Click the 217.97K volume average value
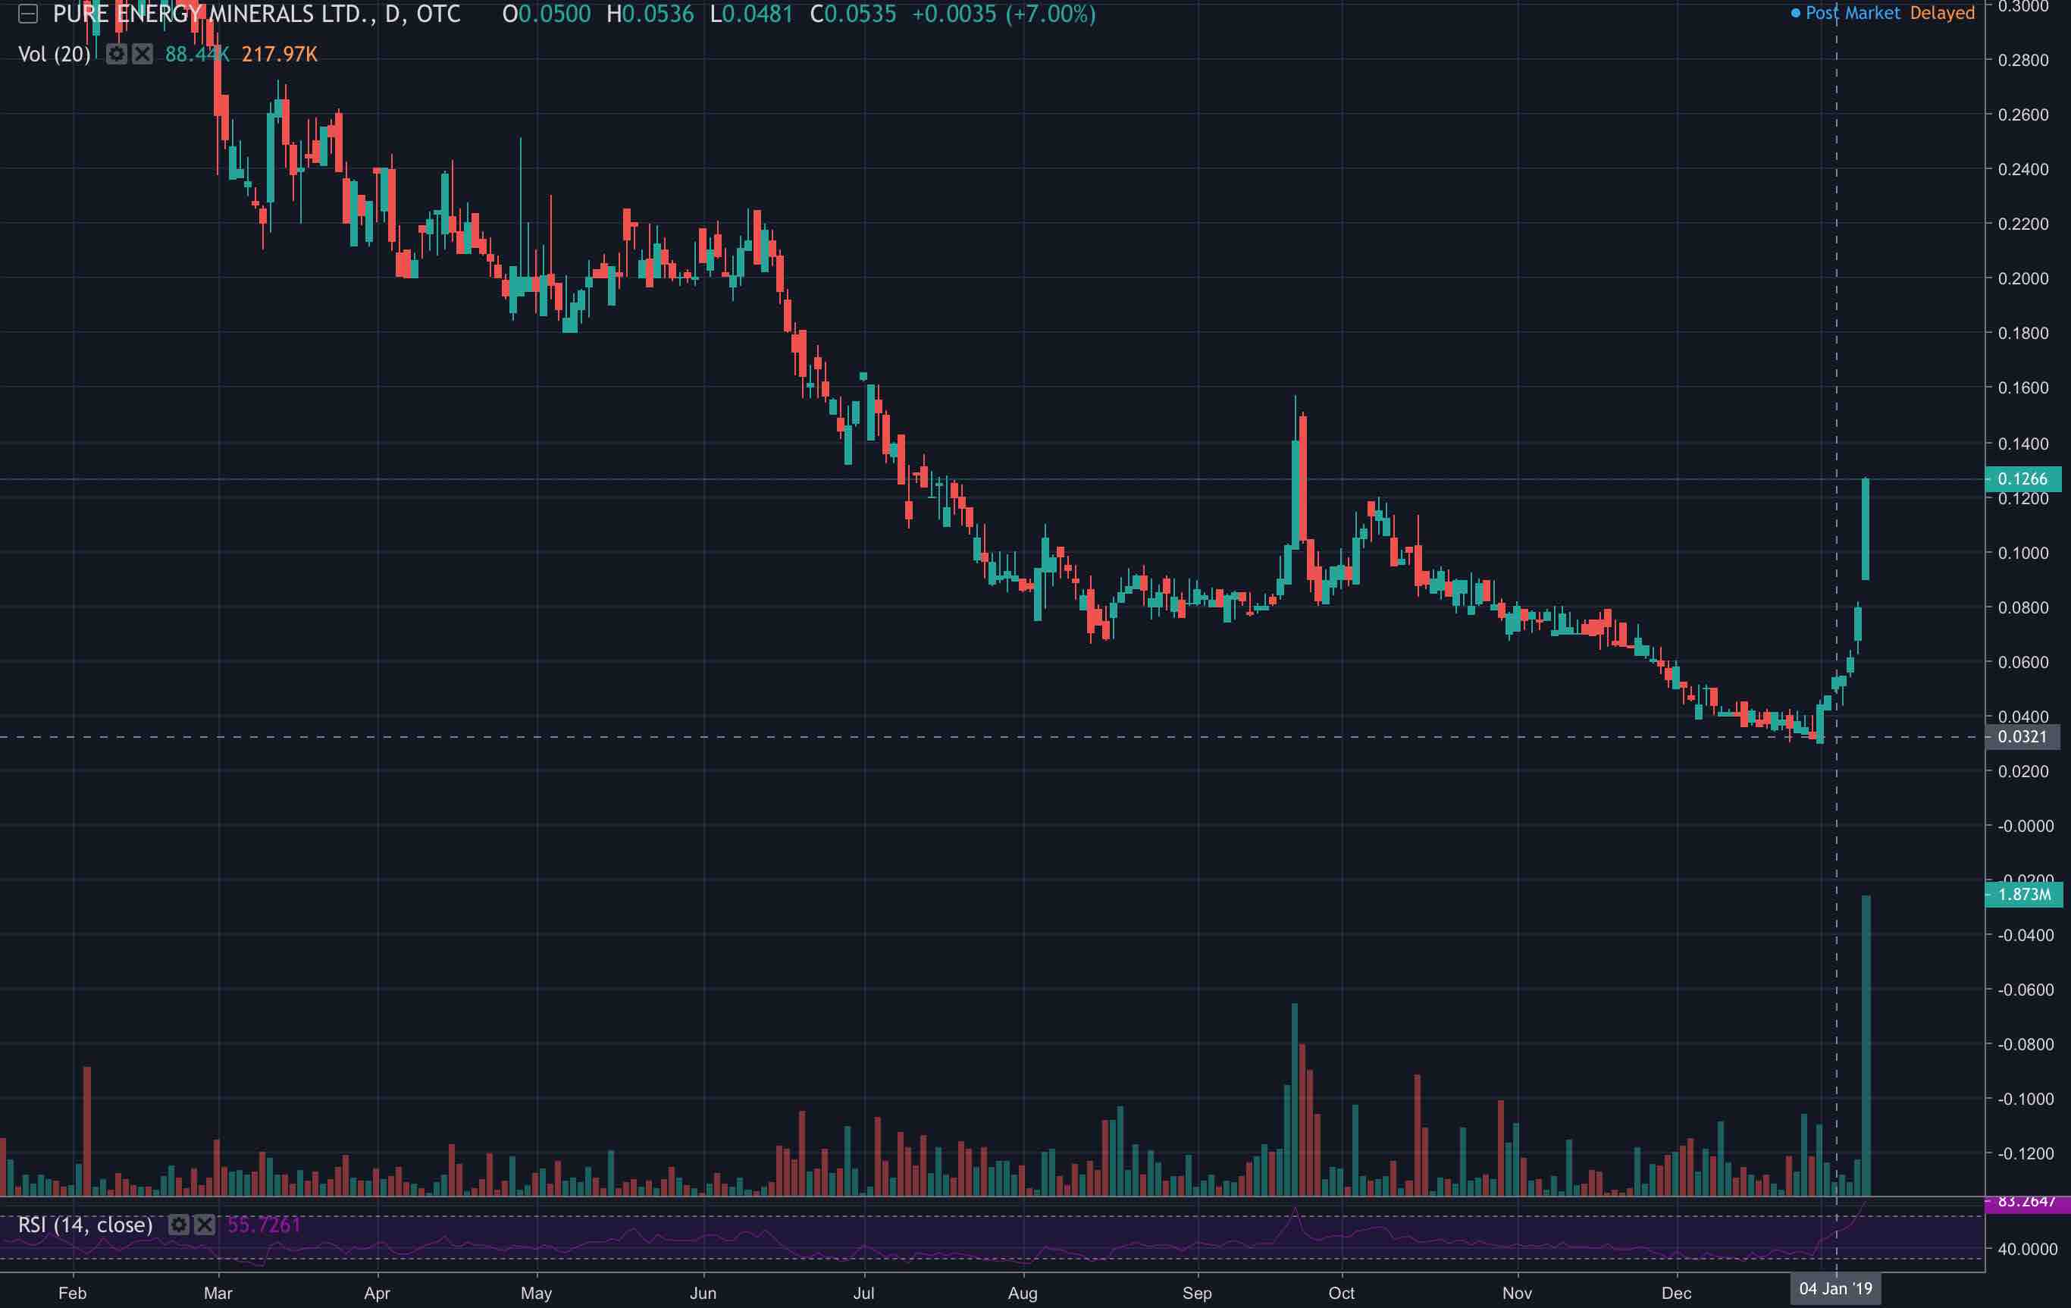 click(280, 54)
